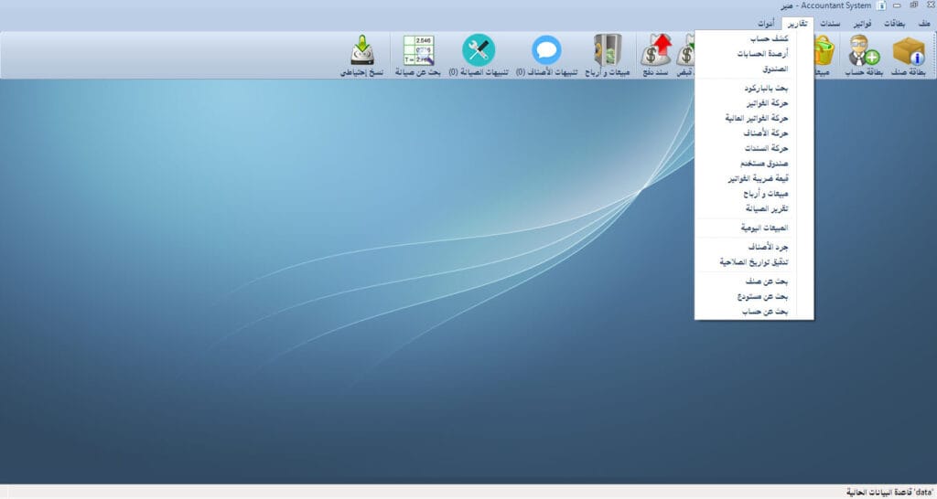Image resolution: width=937 pixels, height=499 pixels.
Task: Open the مبيعات وأرباح safe icon
Action: point(608,51)
